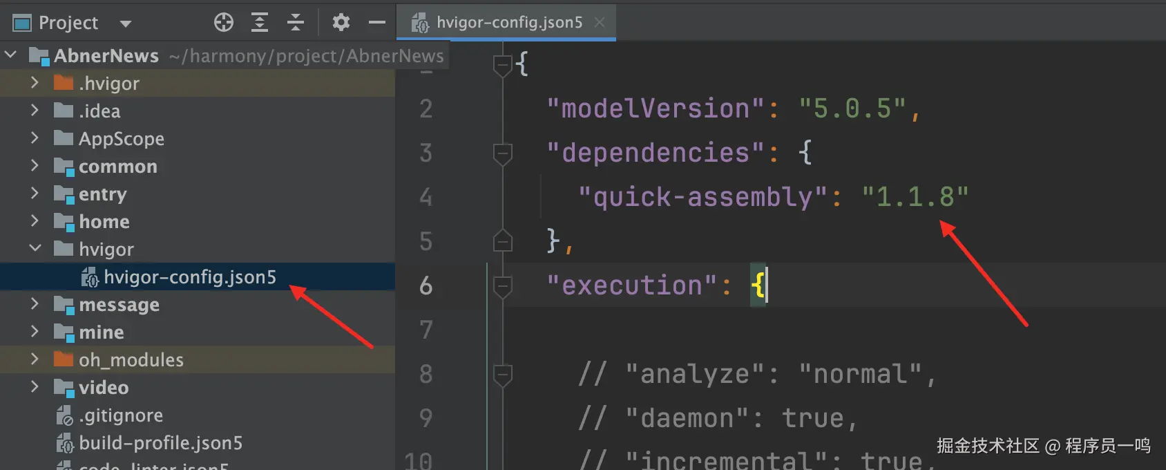Open the Project view dropdown
The width and height of the screenshot is (1166, 470).
tap(125, 23)
